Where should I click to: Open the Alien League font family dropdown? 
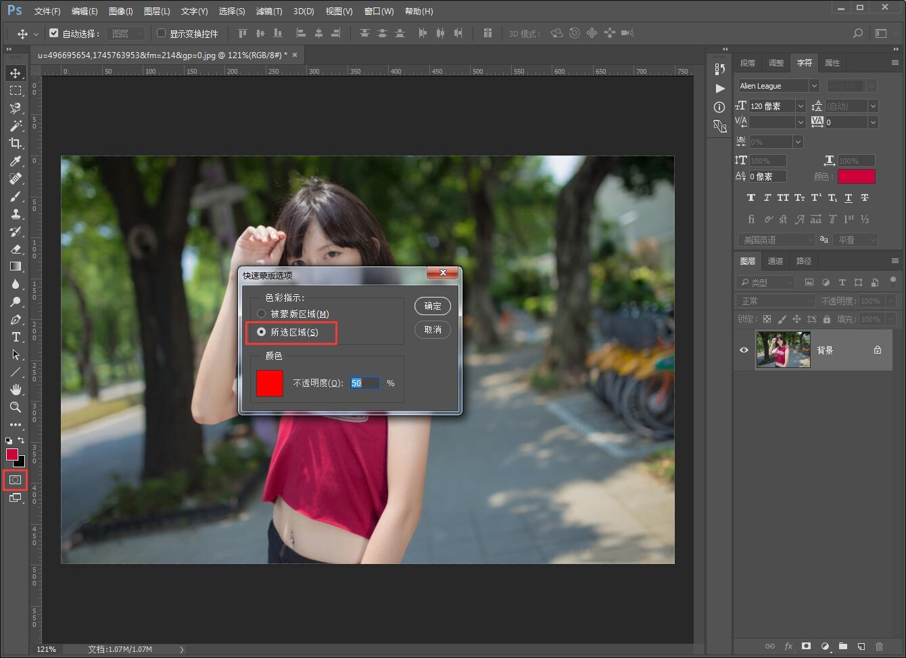click(813, 86)
